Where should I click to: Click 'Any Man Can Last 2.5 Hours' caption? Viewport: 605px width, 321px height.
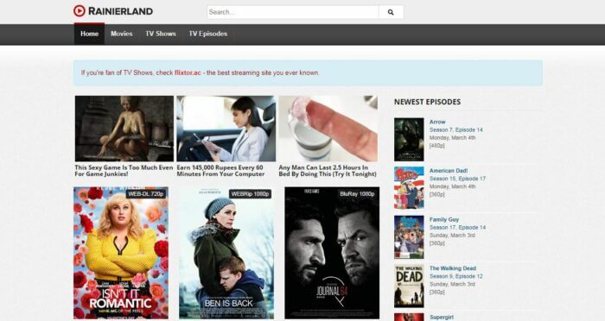coord(328,171)
